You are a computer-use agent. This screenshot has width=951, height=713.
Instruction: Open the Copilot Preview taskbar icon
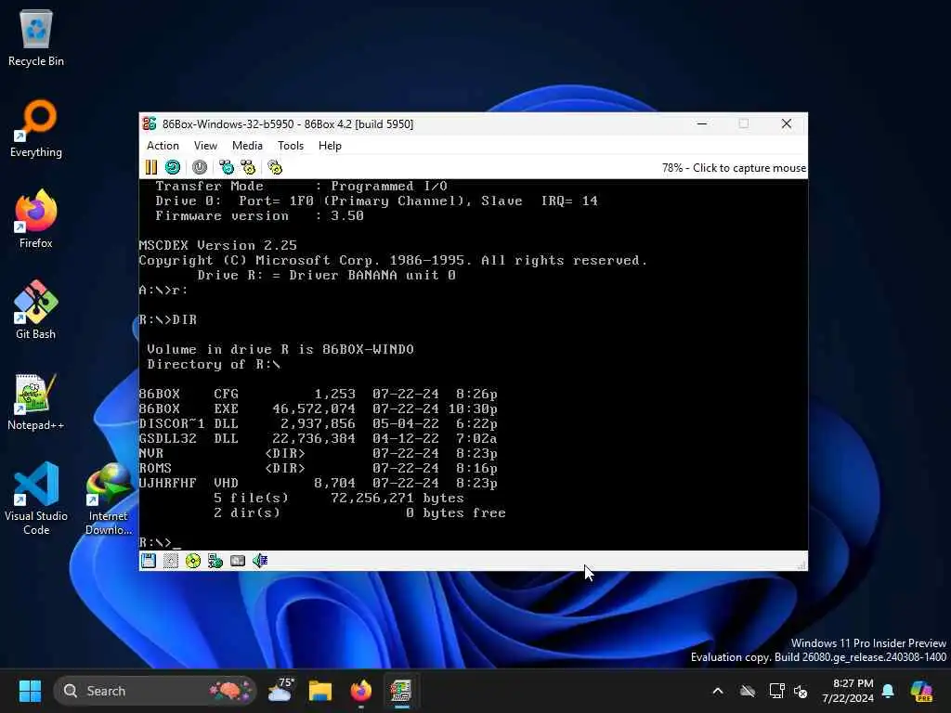[x=921, y=691]
